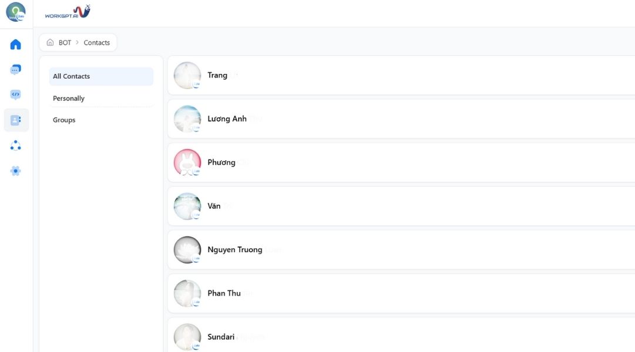Screen dimensions: 635x352
Task: Select the All Contacts filter
Action: click(71, 76)
